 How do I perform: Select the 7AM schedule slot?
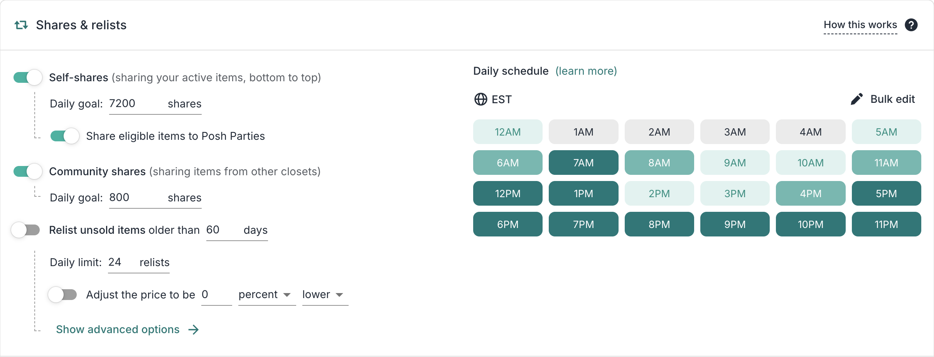point(583,163)
